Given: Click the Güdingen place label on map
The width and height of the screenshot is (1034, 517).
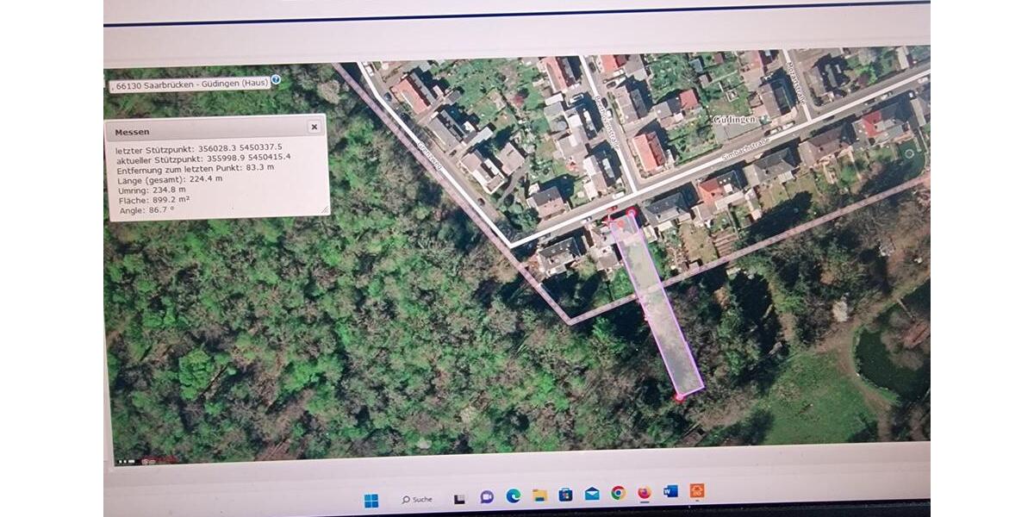Looking at the screenshot, I should (734, 120).
